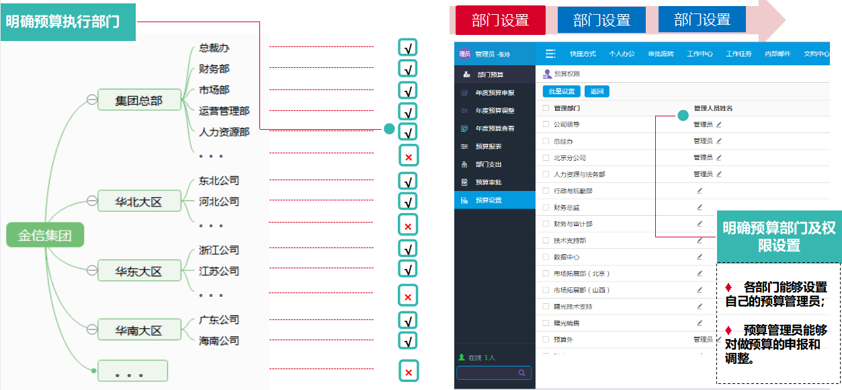Open the 审批流转 top menu

point(661,54)
